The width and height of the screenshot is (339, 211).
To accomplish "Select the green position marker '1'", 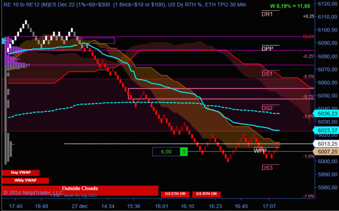I will click(x=184, y=152).
